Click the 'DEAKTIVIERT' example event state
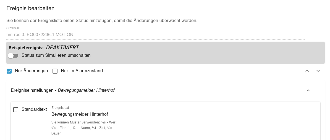Viewport: 330px width, 140px height. tap(62, 48)
